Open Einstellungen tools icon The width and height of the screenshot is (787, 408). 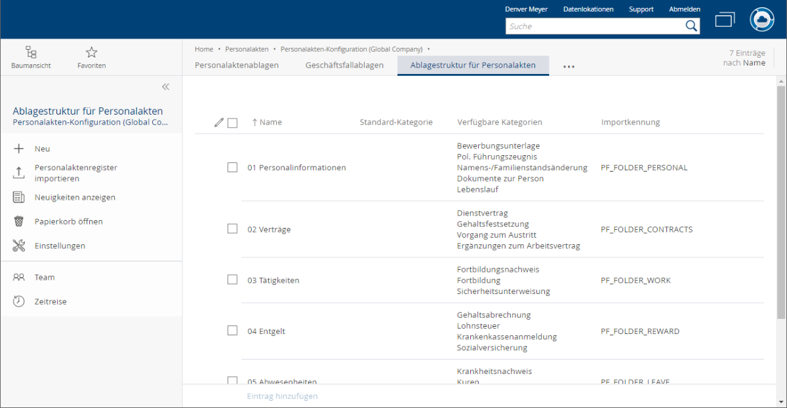pyautogui.click(x=19, y=246)
